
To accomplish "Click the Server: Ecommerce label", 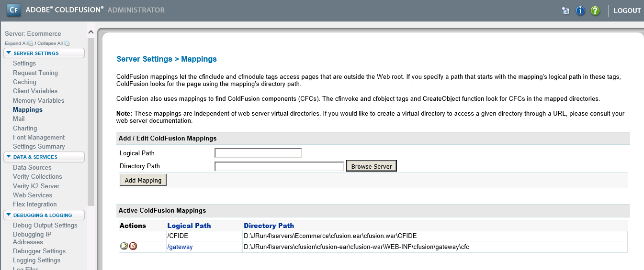I will 33,34.
